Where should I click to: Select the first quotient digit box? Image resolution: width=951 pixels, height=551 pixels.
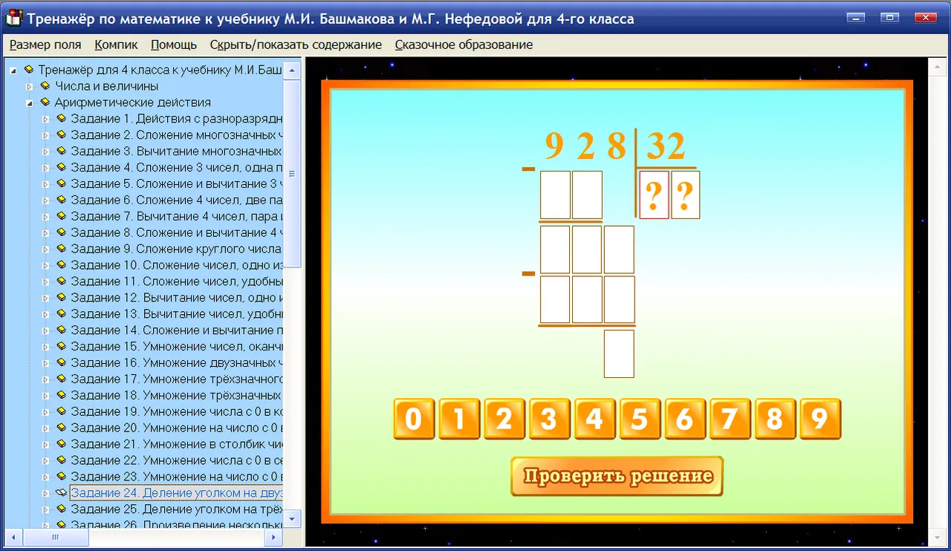[x=654, y=195]
